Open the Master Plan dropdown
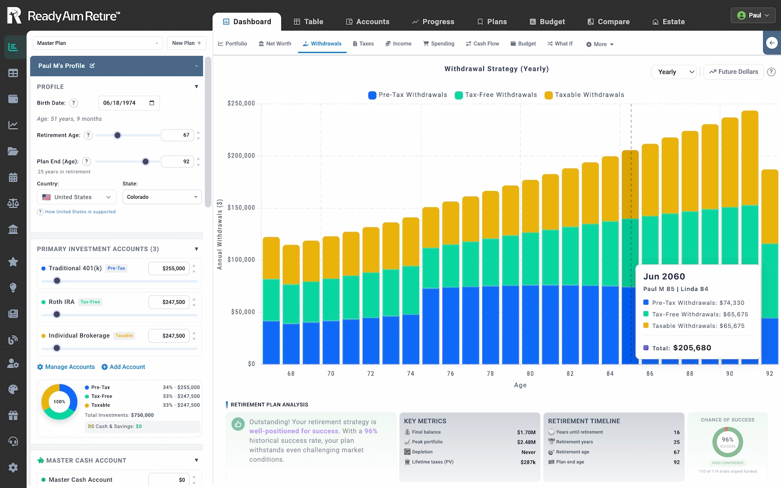 (x=97, y=43)
